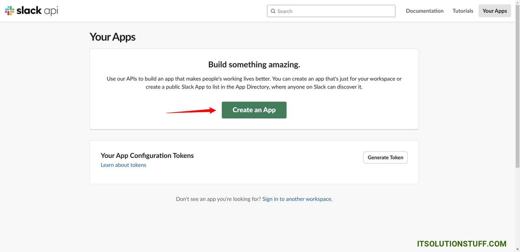This screenshot has width=520, height=252.
Task: Click the Generate Token button
Action: tap(385, 157)
